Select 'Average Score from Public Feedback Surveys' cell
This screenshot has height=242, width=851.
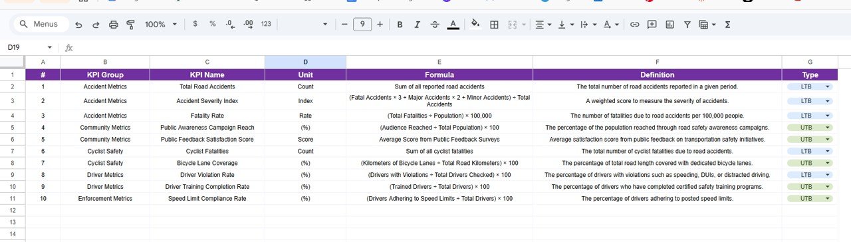point(439,140)
